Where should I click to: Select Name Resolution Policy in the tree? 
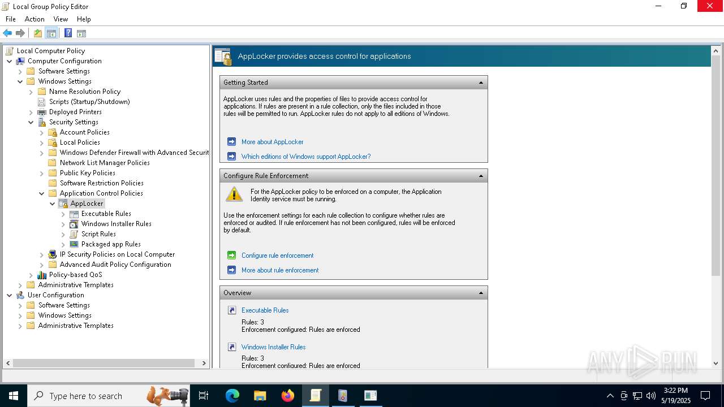pos(85,92)
